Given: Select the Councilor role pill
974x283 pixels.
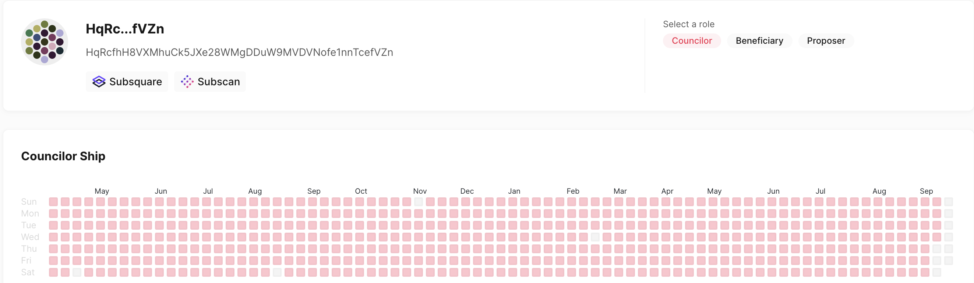Looking at the screenshot, I should point(692,40).
